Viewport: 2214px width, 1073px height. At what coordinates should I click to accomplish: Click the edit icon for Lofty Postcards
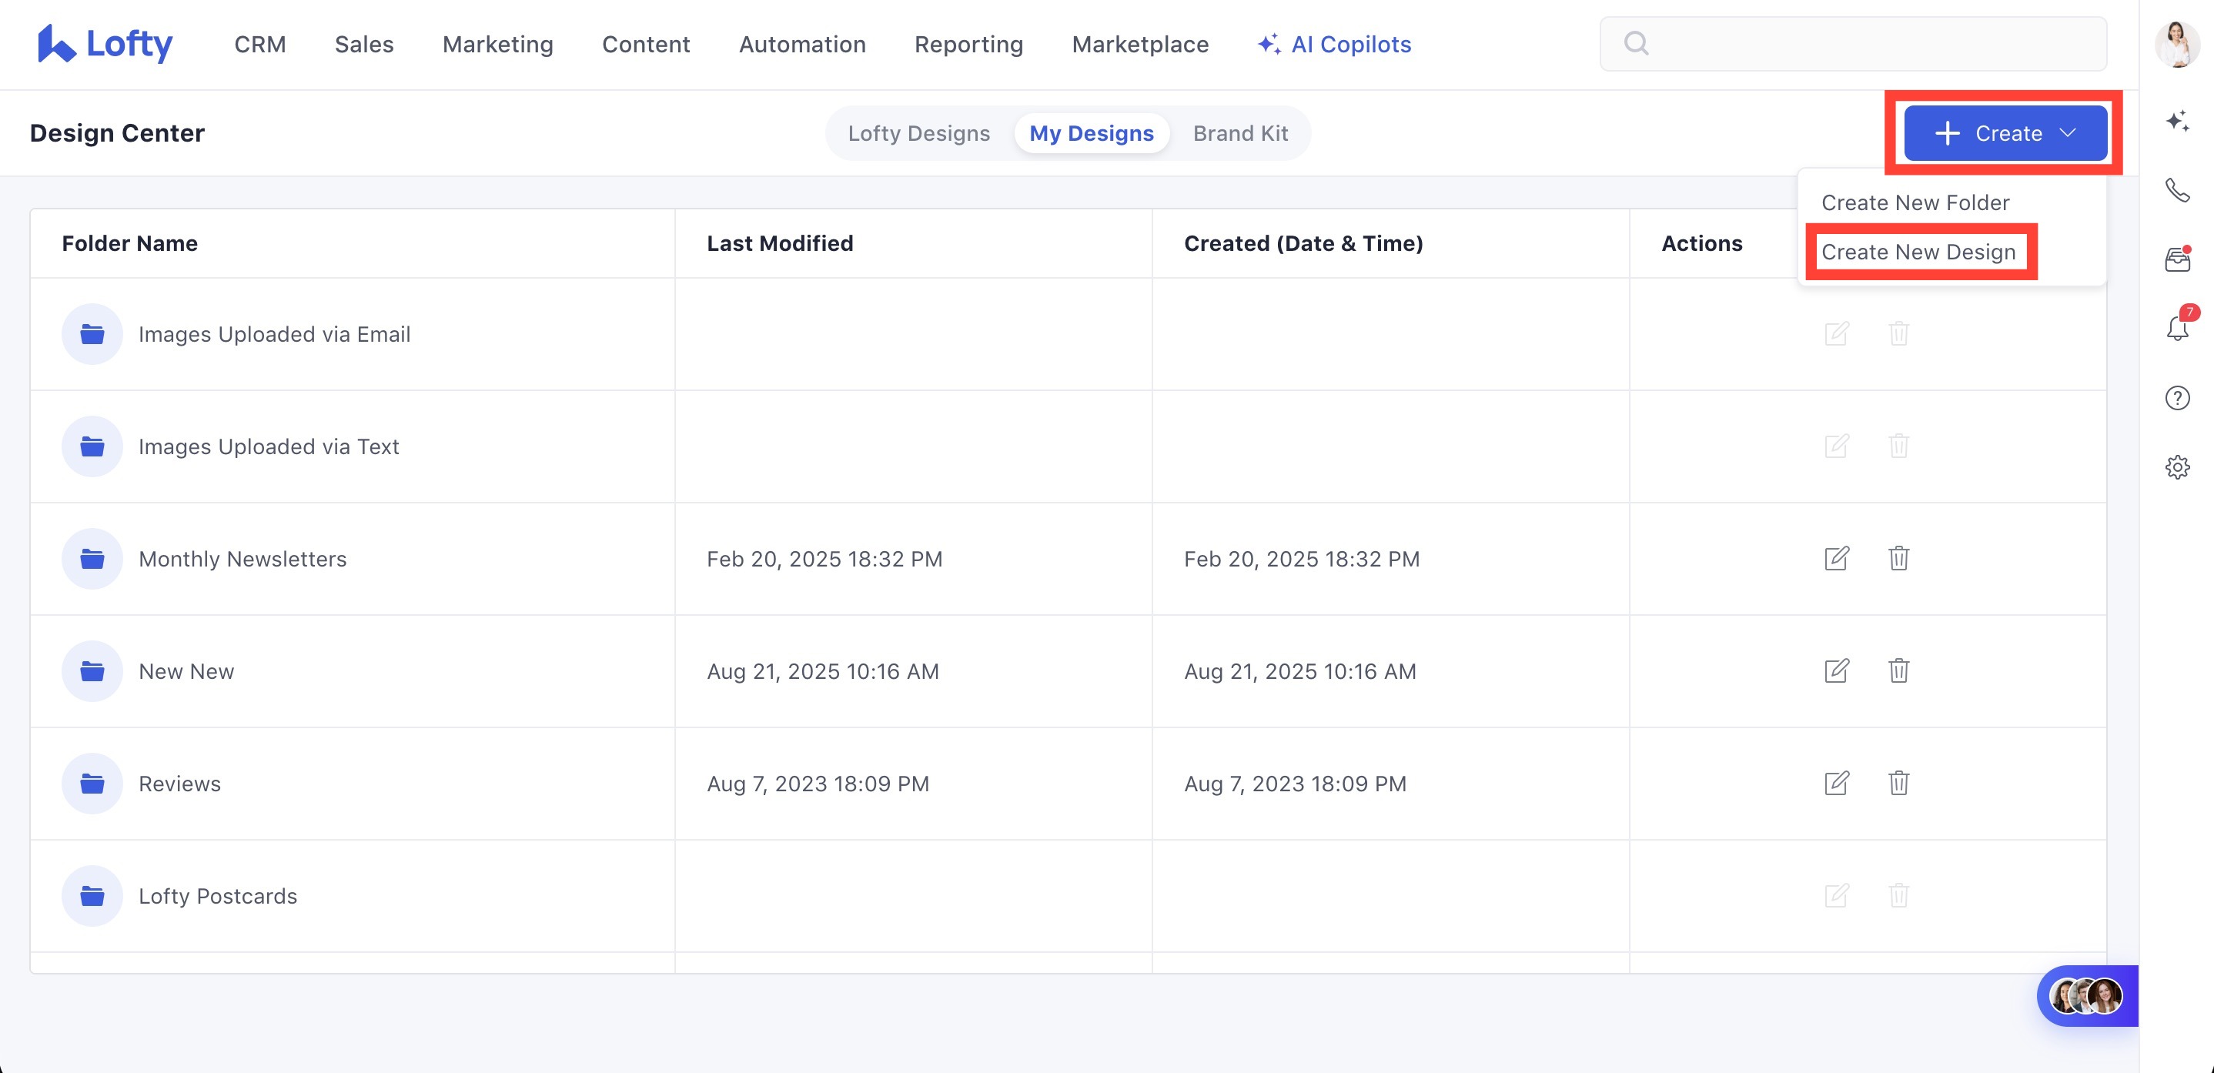[1837, 896]
